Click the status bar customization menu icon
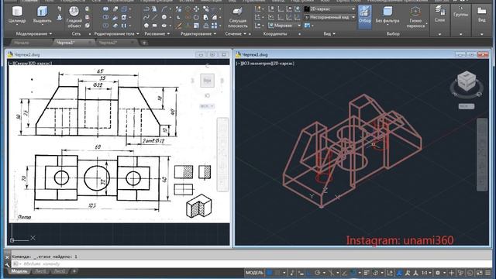 [487, 273]
